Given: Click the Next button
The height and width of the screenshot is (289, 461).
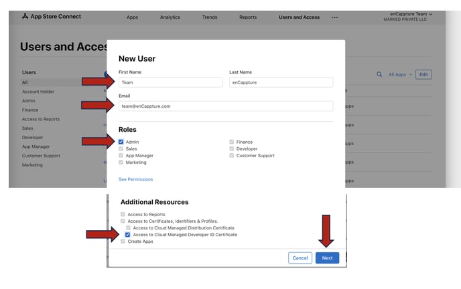Looking at the screenshot, I should click(x=327, y=258).
